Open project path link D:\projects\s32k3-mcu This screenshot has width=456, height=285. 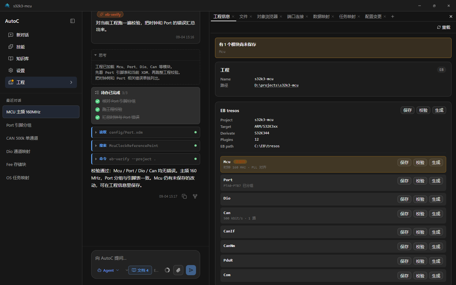(276, 85)
